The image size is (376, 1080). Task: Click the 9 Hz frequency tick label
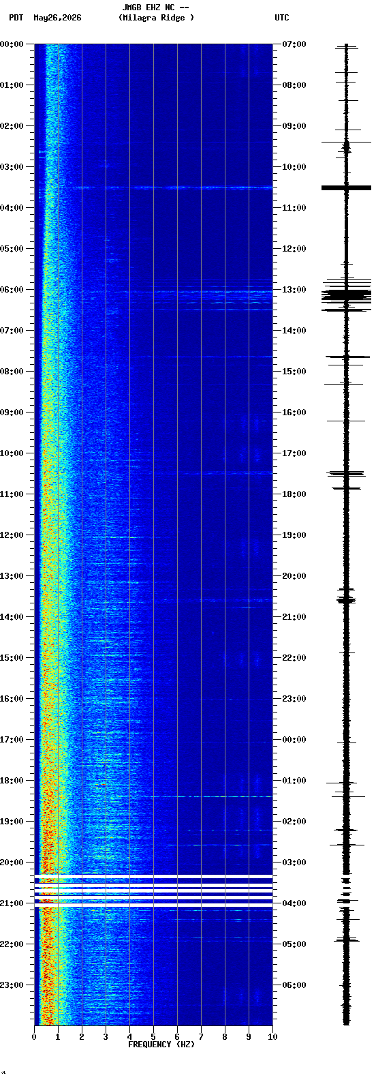click(249, 1037)
